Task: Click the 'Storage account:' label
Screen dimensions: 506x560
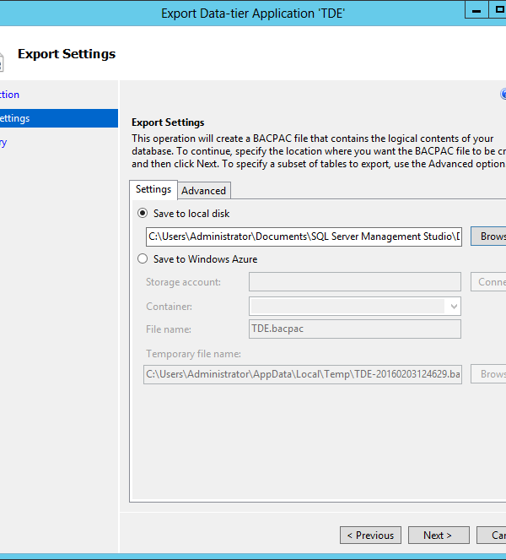Action: click(183, 282)
